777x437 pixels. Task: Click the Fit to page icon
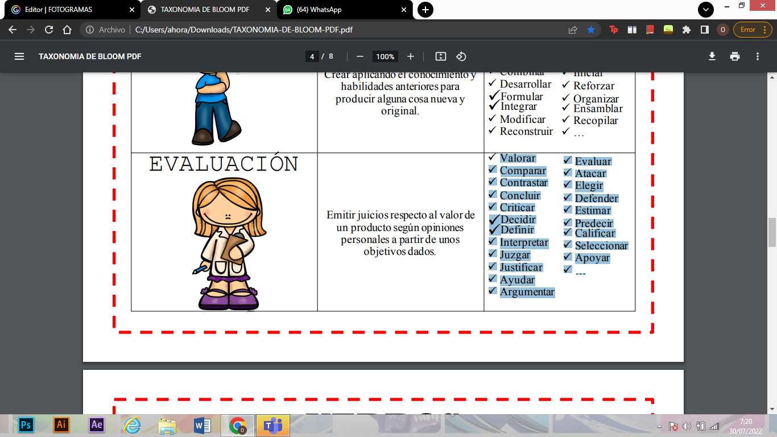pos(440,56)
